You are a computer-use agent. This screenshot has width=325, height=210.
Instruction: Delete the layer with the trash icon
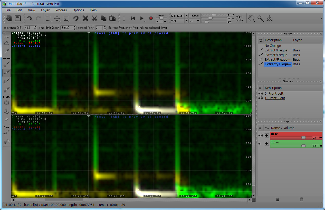pos(302,199)
